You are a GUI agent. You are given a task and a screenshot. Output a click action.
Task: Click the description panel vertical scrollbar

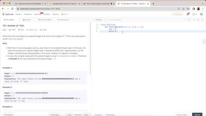coord(90,49)
